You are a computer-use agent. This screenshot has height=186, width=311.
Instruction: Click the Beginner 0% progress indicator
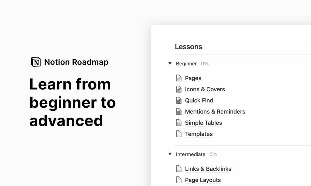[205, 64]
